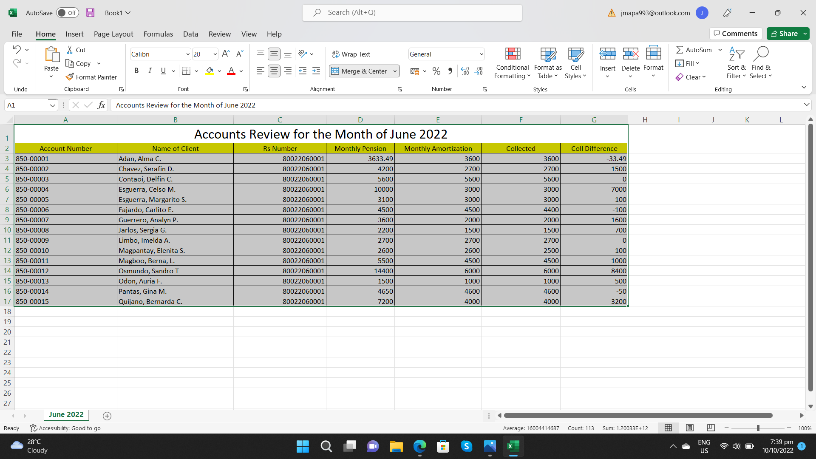The image size is (816, 459).
Task: Apply the yellow fill color swatch
Action: point(210,71)
